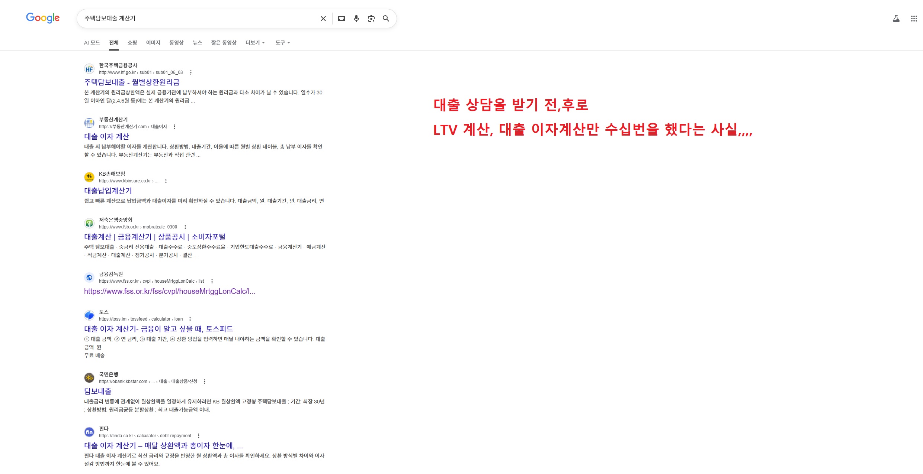Switch to AI 모드 tab

[x=92, y=43]
